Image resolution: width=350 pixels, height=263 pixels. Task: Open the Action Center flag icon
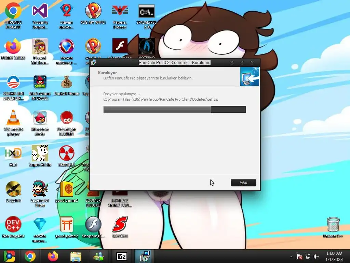click(x=300, y=256)
